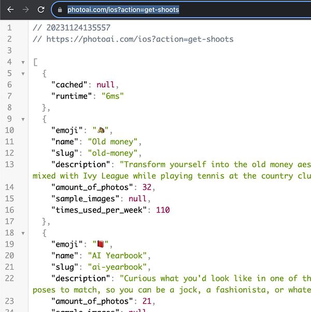Image resolution: width=311 pixels, height=312 pixels.
Task: Reload the page with the refresh icon
Action: coord(41,9)
